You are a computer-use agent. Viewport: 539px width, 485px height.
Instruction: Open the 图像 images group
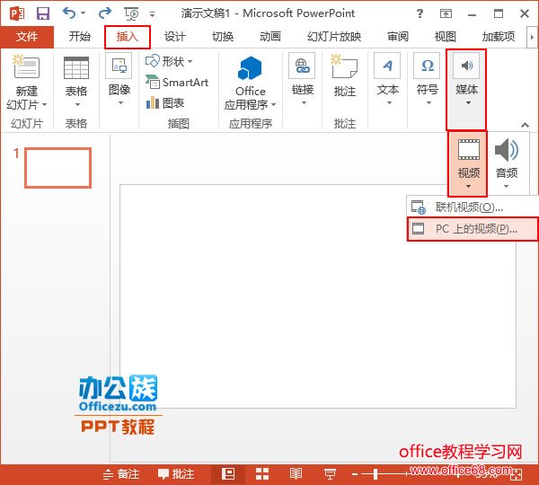(x=119, y=80)
